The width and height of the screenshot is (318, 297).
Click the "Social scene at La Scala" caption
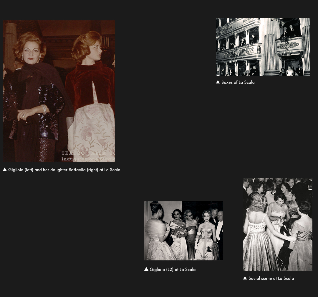pos(271,278)
